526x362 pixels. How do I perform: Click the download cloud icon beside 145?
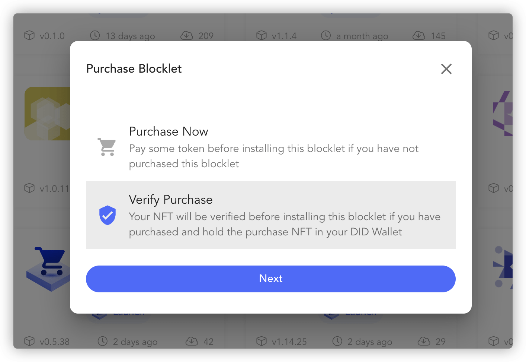tap(419, 35)
